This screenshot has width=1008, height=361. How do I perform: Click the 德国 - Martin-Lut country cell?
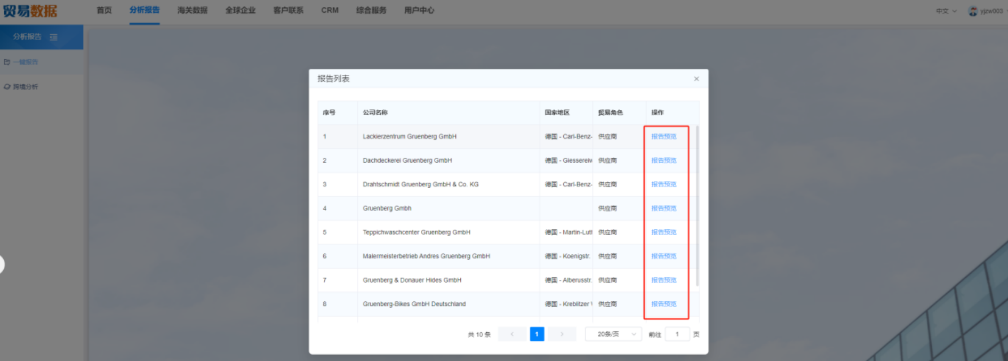pyautogui.click(x=569, y=232)
